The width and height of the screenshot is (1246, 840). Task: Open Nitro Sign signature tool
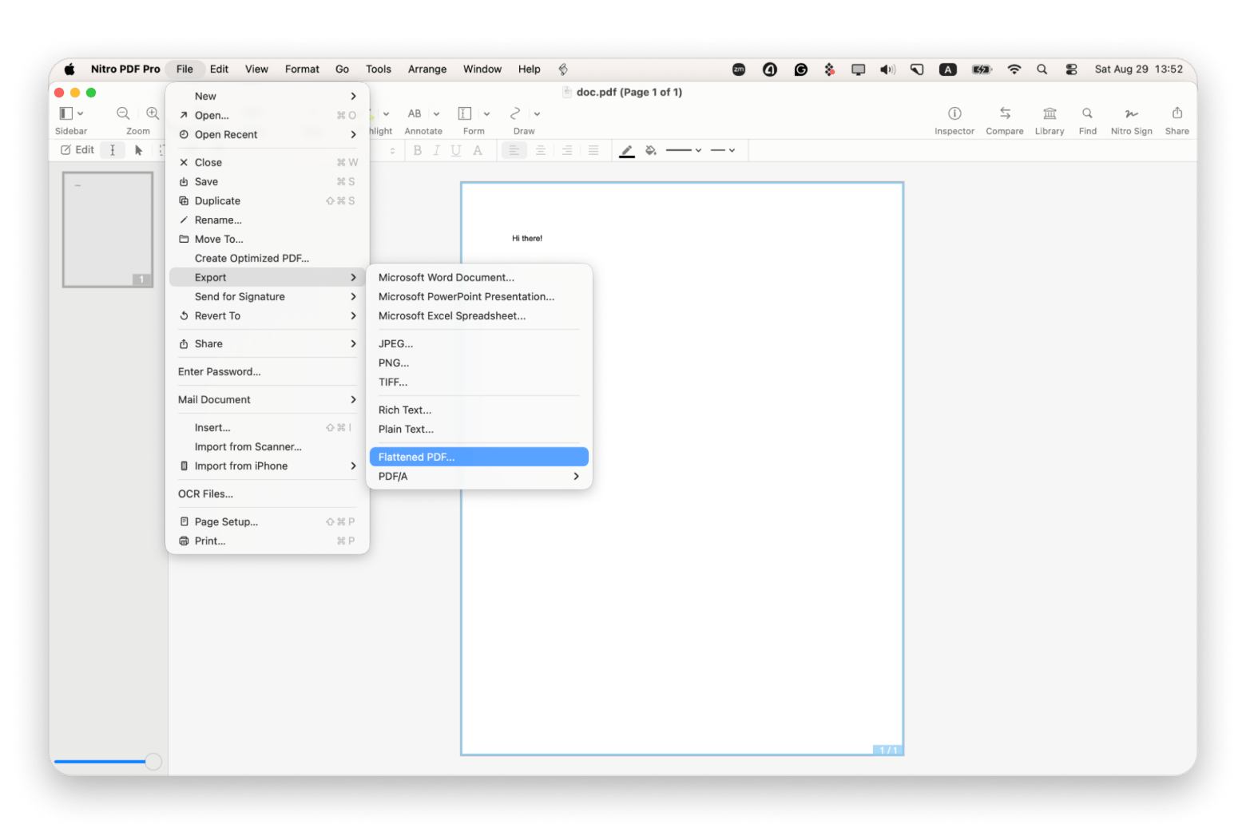pyautogui.click(x=1131, y=113)
